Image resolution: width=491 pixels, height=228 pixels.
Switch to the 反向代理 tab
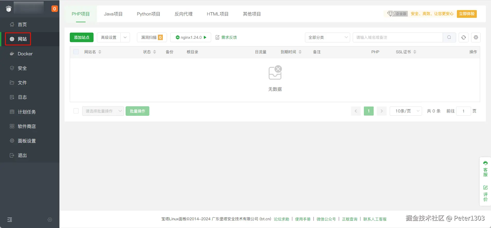[183, 14]
